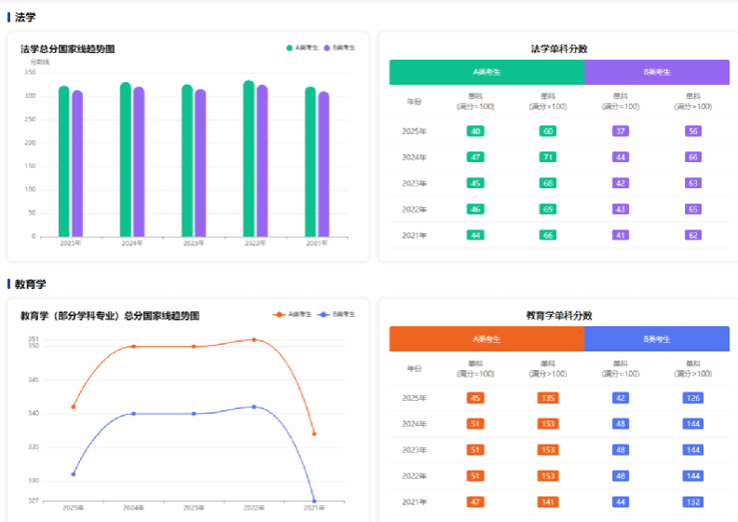Viewport: 738px width, 522px height.
Task: Toggle B类考生 legend in 法学 bar chart
Action: tap(340, 48)
